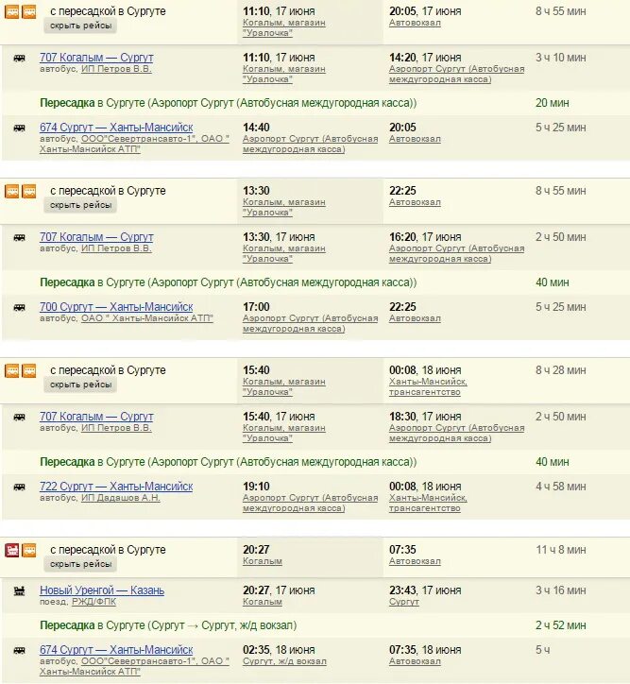630x684 pixels.
Task: Click the small train icon beside Новый Уренгой — Казань
Action: (19, 591)
